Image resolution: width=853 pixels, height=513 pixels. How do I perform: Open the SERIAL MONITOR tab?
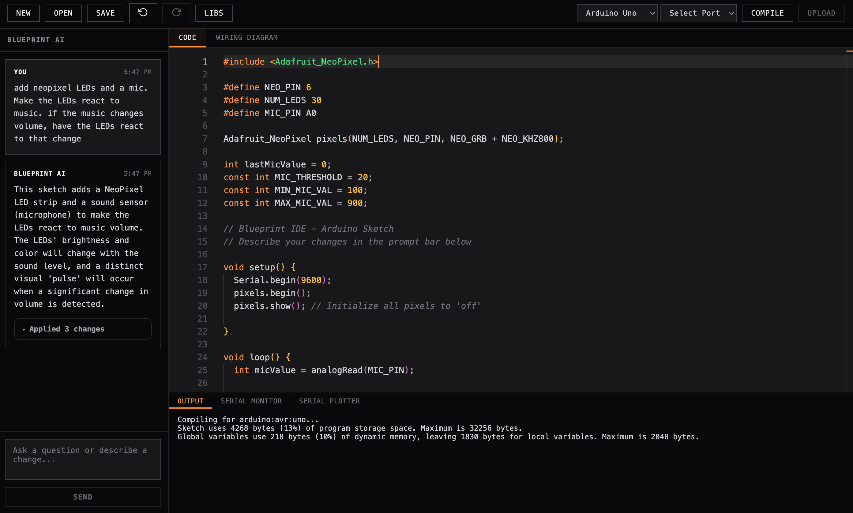click(x=251, y=401)
